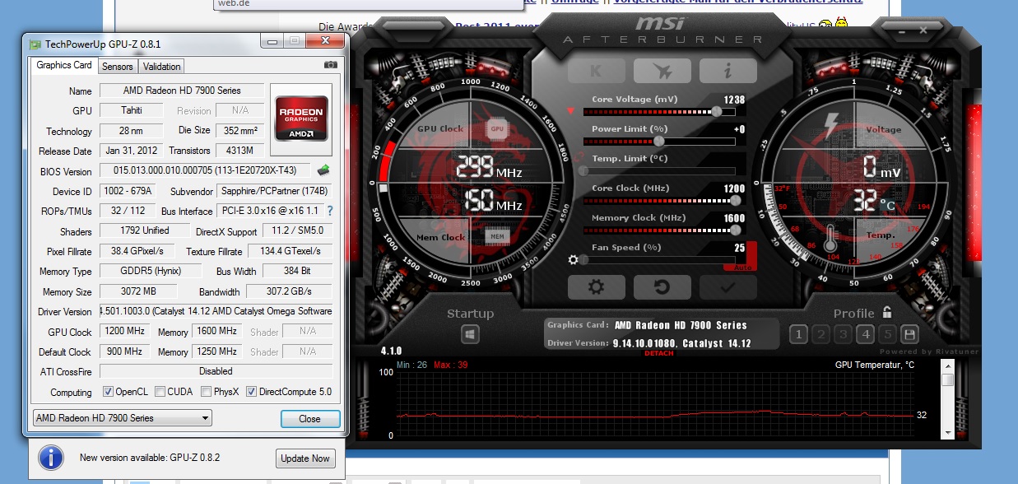
Task: Click the BIOS save chip icon in GPU-Z
Action: click(x=323, y=170)
